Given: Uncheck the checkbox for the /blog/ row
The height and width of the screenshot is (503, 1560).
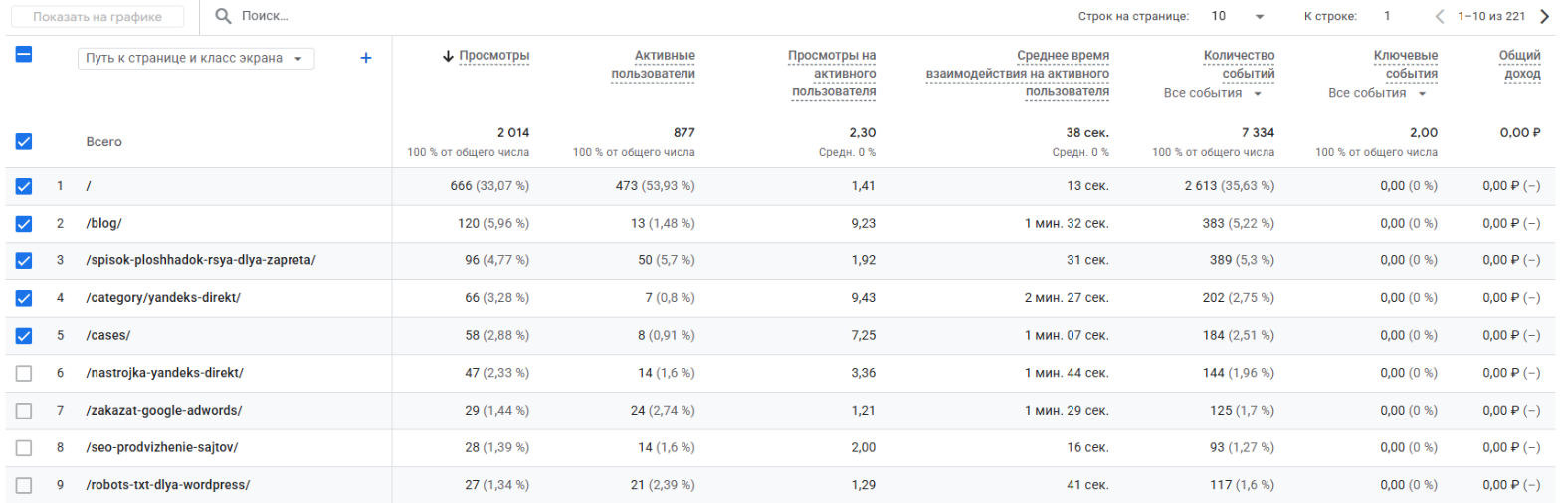Looking at the screenshot, I should [24, 224].
